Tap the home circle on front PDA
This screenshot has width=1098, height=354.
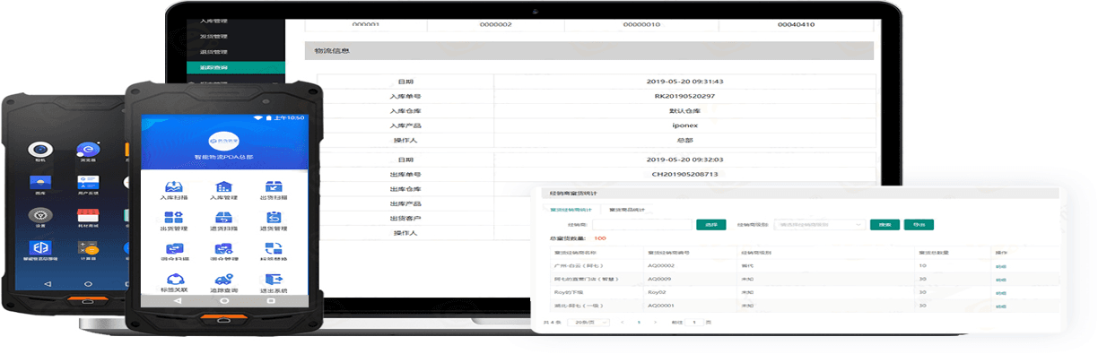pyautogui.click(x=223, y=301)
